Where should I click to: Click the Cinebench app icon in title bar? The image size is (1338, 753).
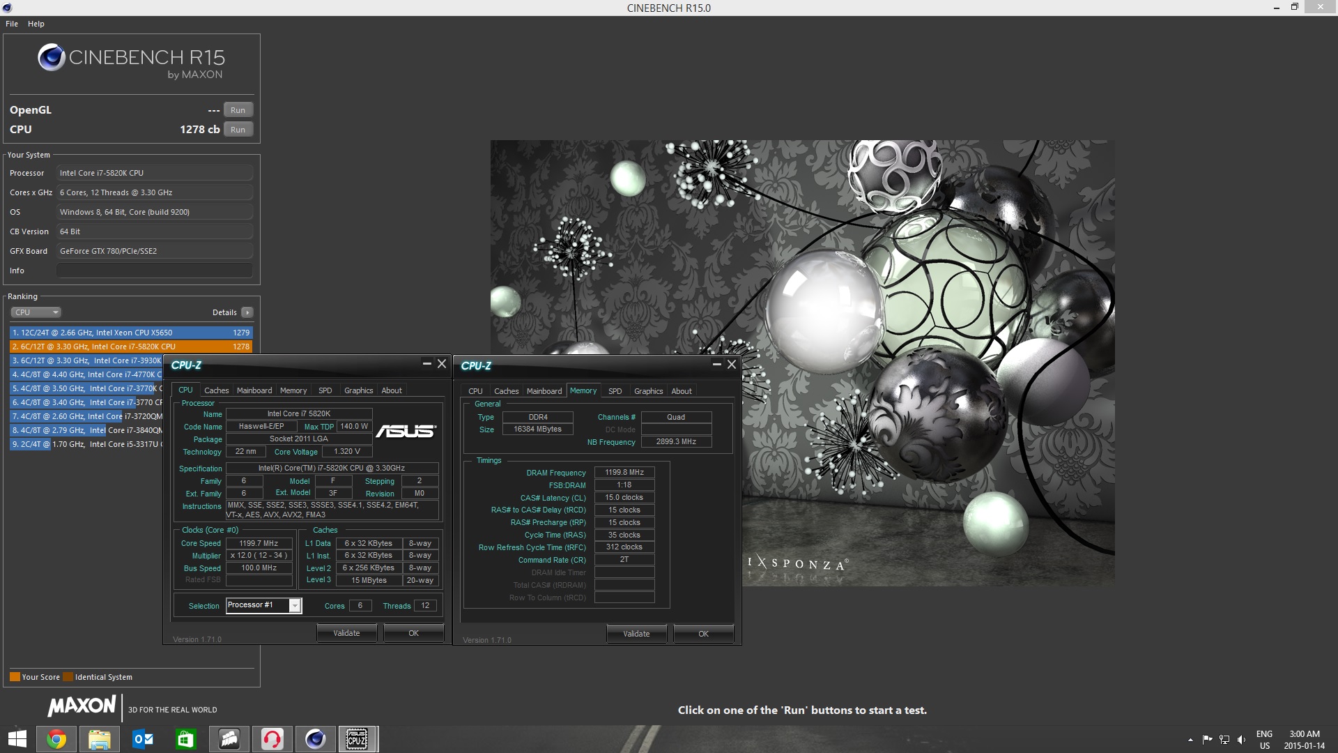(x=7, y=8)
